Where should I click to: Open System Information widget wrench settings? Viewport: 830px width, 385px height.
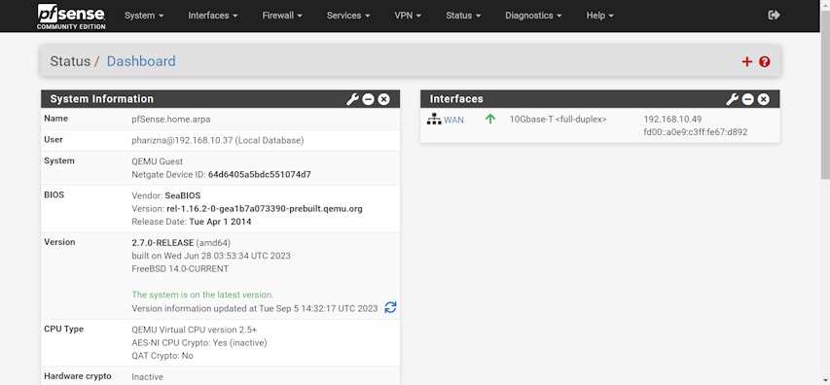point(352,99)
